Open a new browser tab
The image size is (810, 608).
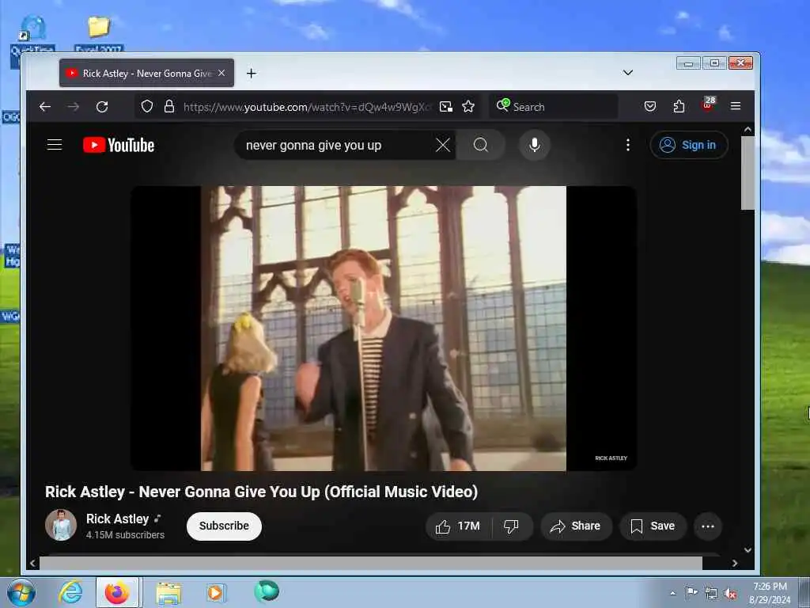[x=251, y=74]
